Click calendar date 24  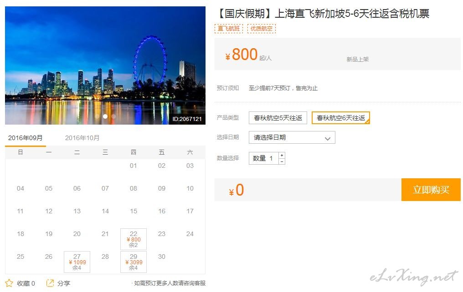[190, 234]
